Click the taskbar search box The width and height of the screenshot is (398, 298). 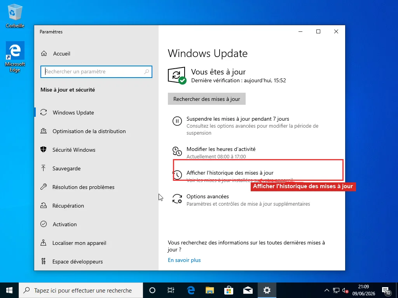tap(81, 290)
